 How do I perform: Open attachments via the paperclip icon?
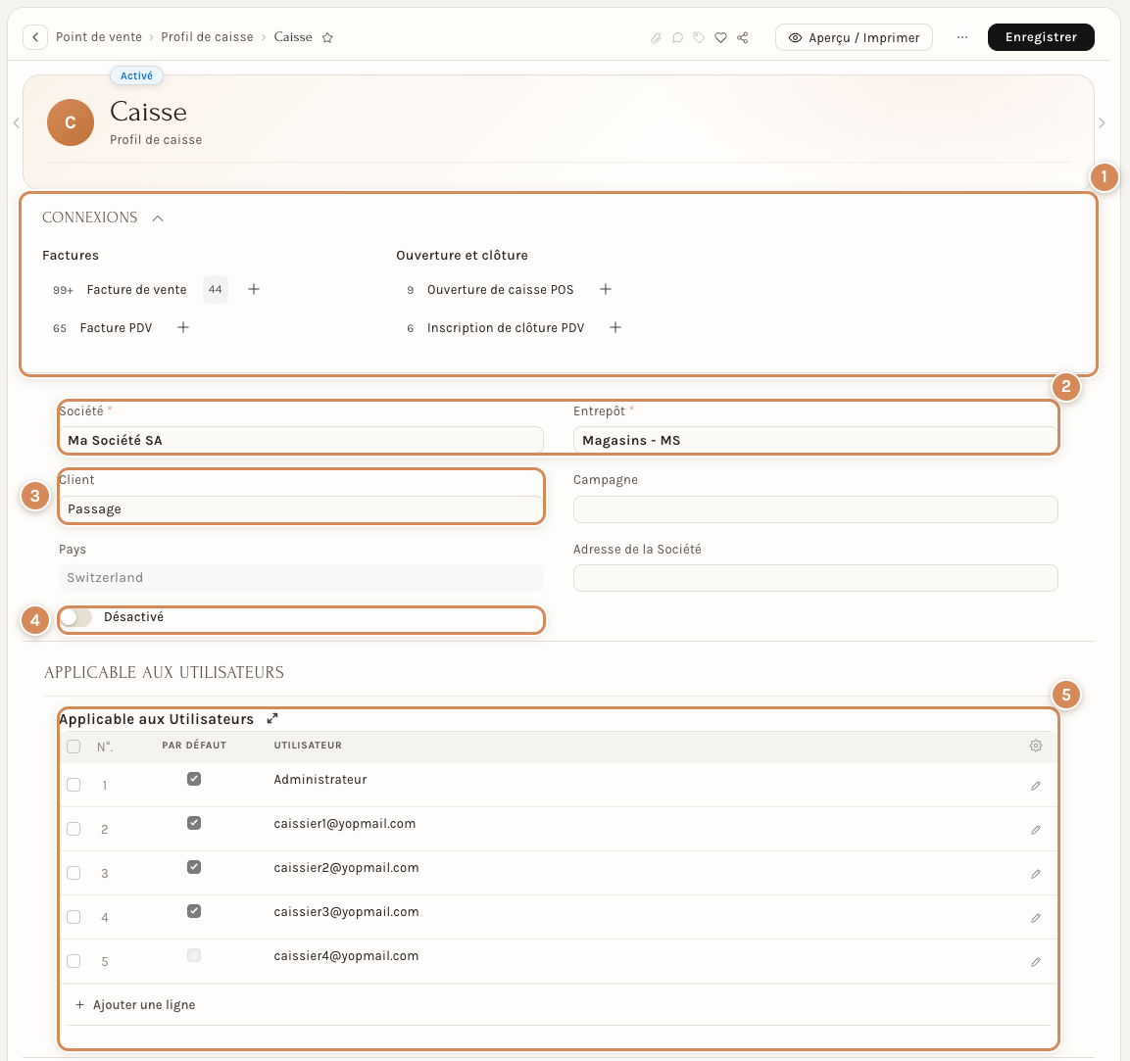[x=656, y=37]
